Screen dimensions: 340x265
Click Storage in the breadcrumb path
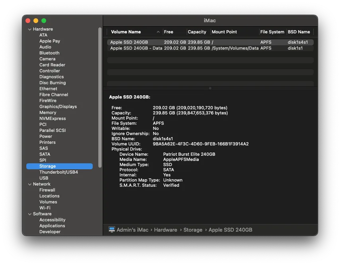(193, 230)
